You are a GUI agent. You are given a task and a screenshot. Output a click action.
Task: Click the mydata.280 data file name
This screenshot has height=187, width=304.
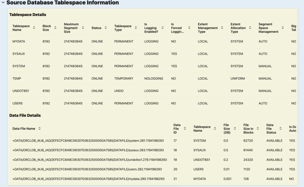click(x=88, y=179)
